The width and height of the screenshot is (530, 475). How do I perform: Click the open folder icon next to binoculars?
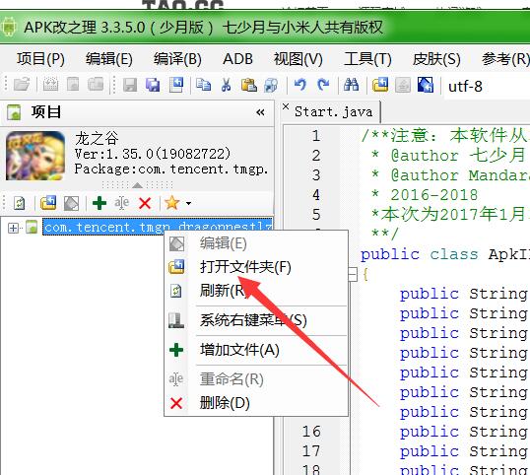tap(380, 85)
